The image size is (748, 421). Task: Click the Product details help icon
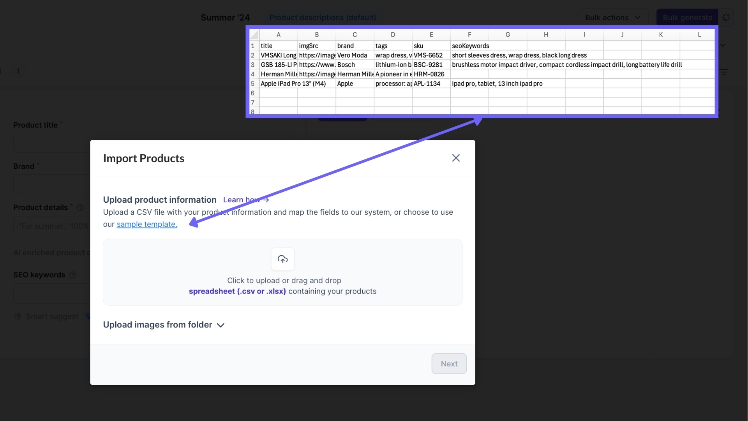point(80,208)
